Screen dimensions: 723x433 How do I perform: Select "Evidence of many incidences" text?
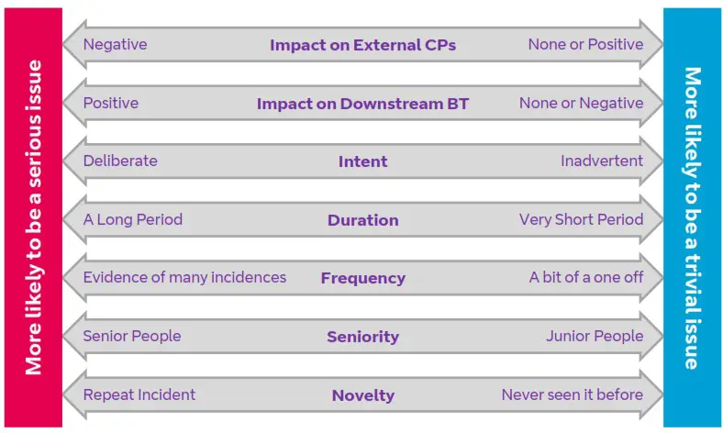(x=184, y=277)
